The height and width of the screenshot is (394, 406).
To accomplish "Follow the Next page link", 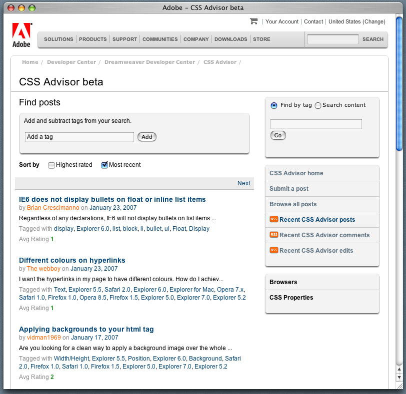I will tap(243, 183).
